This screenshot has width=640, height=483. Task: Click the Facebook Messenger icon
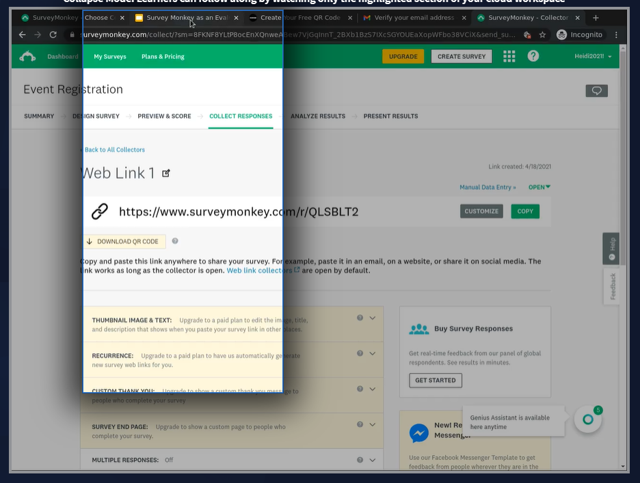pyautogui.click(x=418, y=433)
